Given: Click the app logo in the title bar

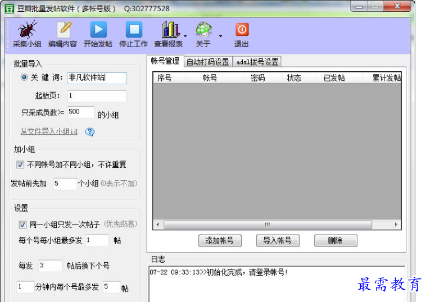Looking at the screenshot, I should [9, 8].
